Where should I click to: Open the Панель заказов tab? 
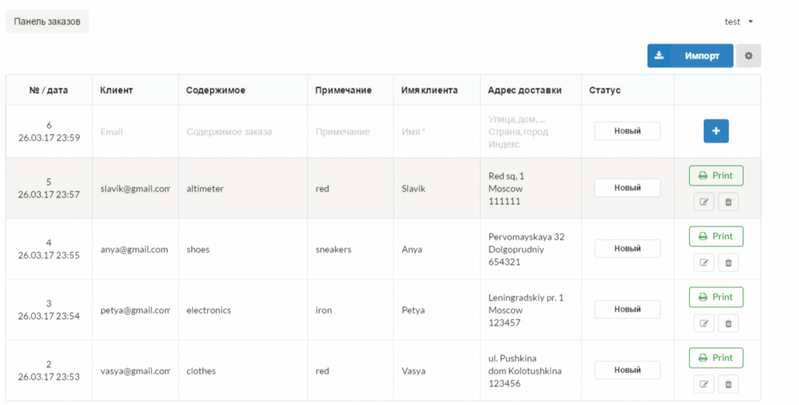(x=47, y=21)
